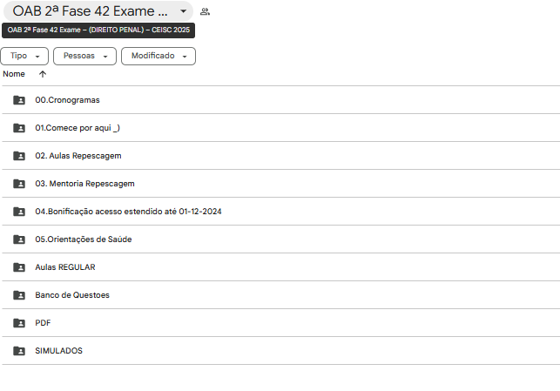Select Banco de Questoes folder name
The width and height of the screenshot is (560, 391).
[72, 295]
